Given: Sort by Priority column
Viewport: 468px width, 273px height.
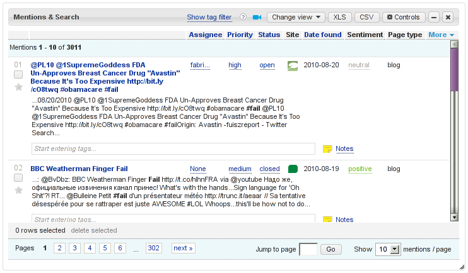Looking at the screenshot, I should coord(240,35).
